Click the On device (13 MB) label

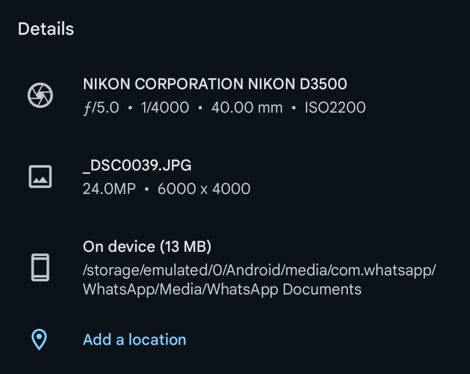[x=147, y=247]
